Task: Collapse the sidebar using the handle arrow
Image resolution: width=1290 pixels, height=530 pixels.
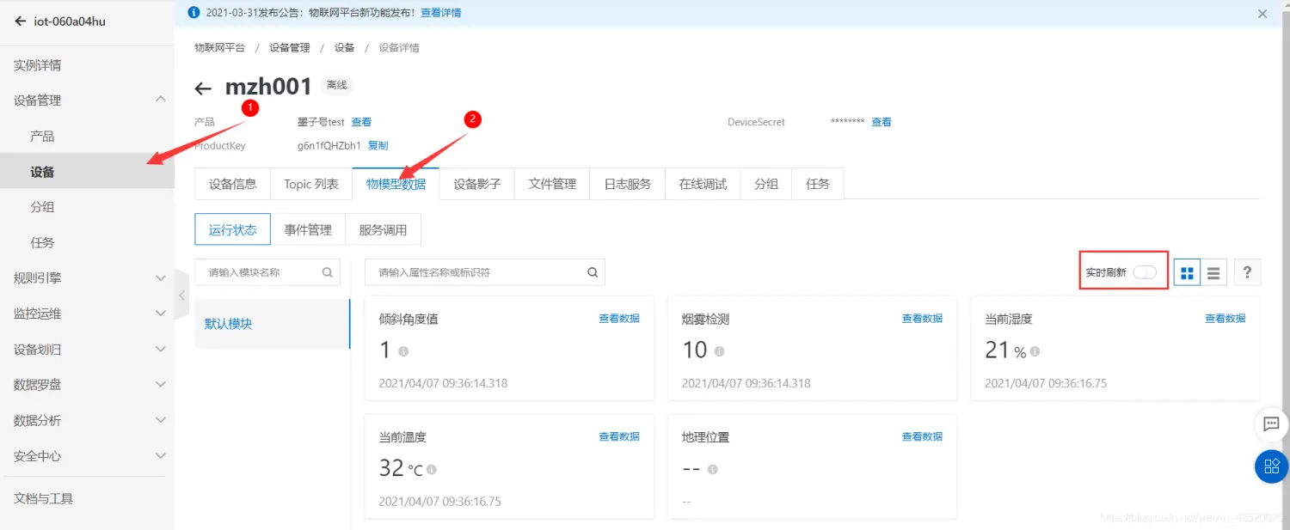Action: 181,295
